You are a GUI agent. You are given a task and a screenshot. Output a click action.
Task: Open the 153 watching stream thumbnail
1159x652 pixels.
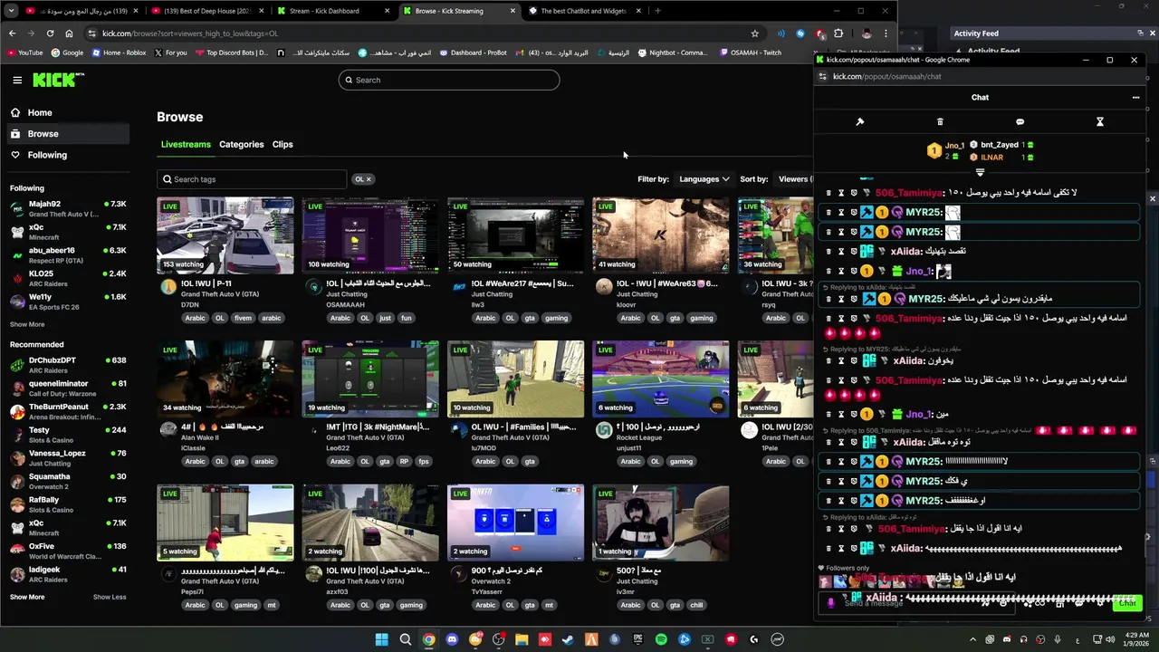225,235
